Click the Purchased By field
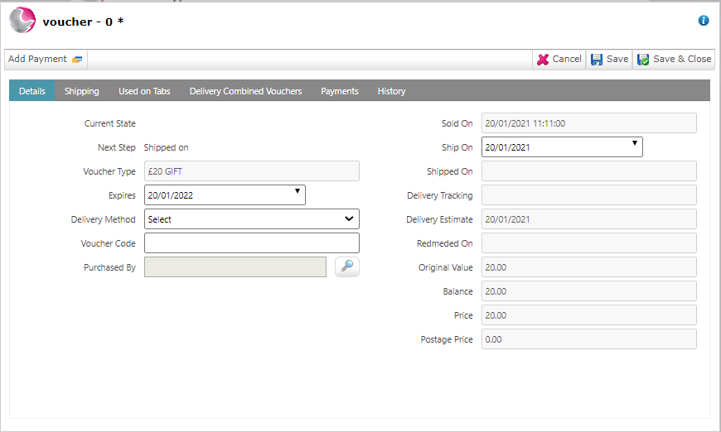 (235, 266)
